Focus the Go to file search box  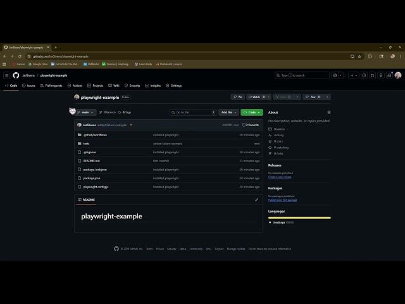click(192, 112)
